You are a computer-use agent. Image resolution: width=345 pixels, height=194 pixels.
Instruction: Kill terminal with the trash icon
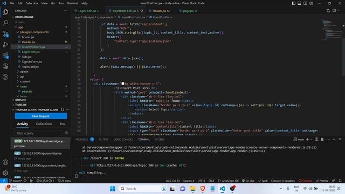(322, 139)
